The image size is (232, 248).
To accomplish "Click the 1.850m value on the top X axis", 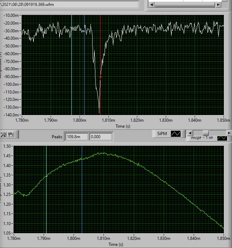I will pos(224,120).
